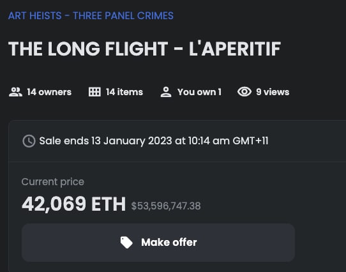Click The Long Flight - L'Aperitif title

coord(144,49)
